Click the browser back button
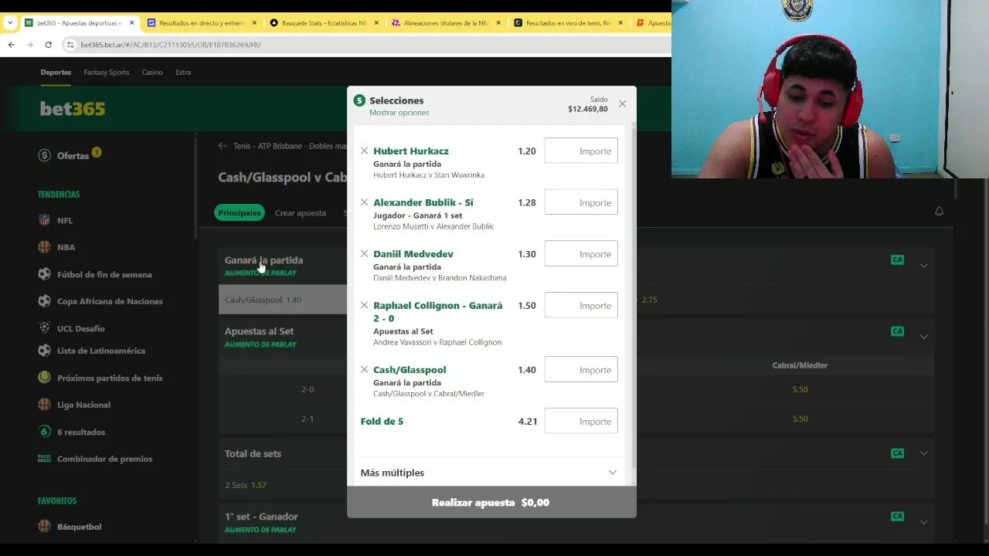The height and width of the screenshot is (556, 989). click(x=12, y=45)
